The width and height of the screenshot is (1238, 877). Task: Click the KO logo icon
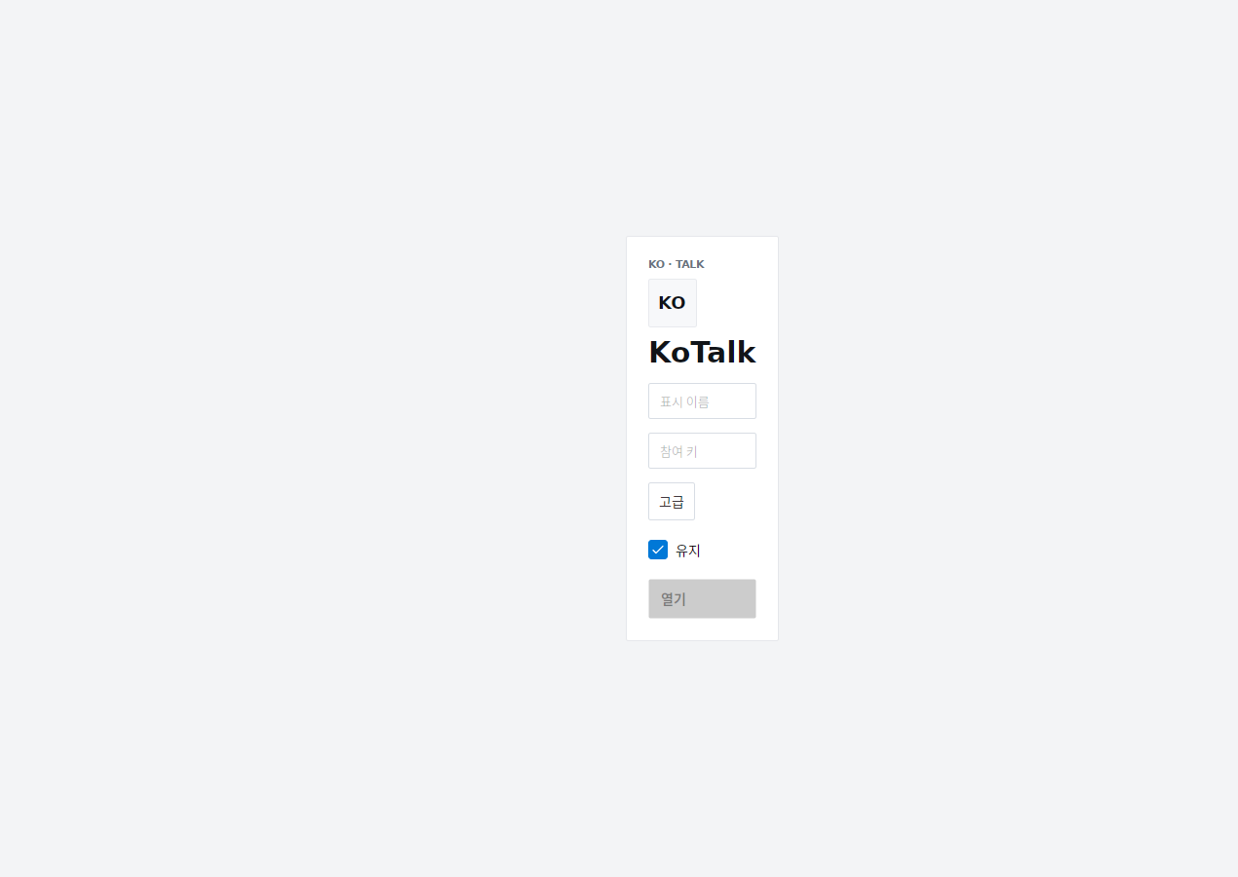[x=673, y=303]
